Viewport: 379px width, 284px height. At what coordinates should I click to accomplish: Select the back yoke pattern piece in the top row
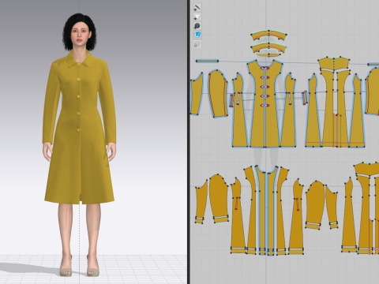pyautogui.click(x=334, y=65)
